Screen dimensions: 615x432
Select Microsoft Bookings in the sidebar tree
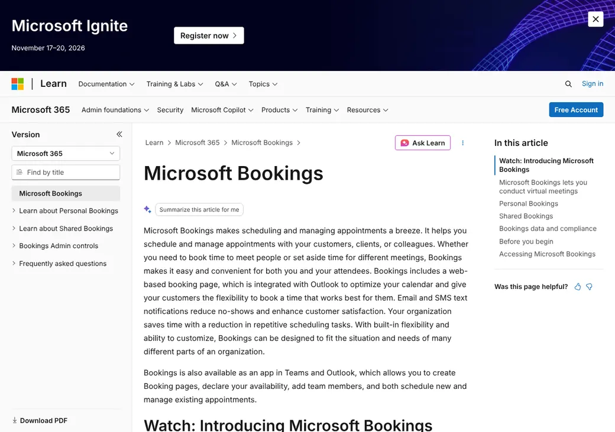[x=66, y=193]
